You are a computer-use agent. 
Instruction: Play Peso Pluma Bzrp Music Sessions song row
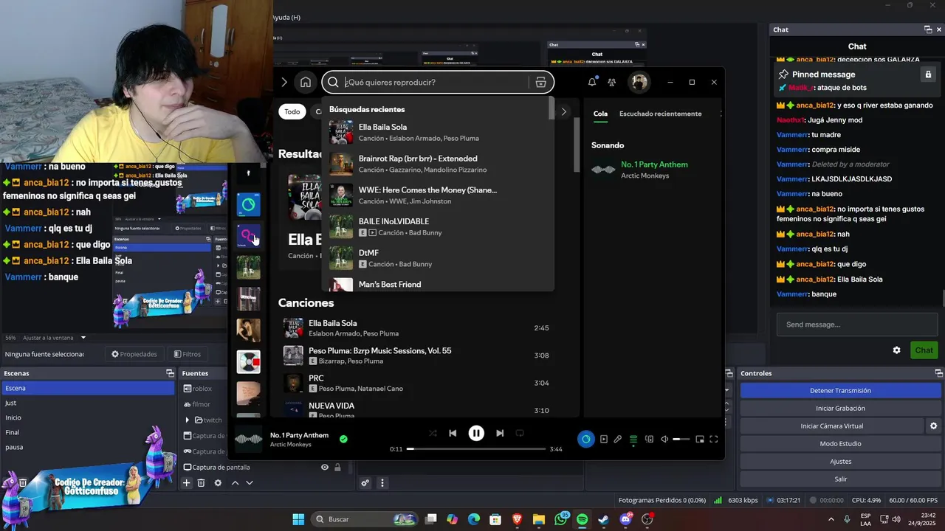click(418, 355)
